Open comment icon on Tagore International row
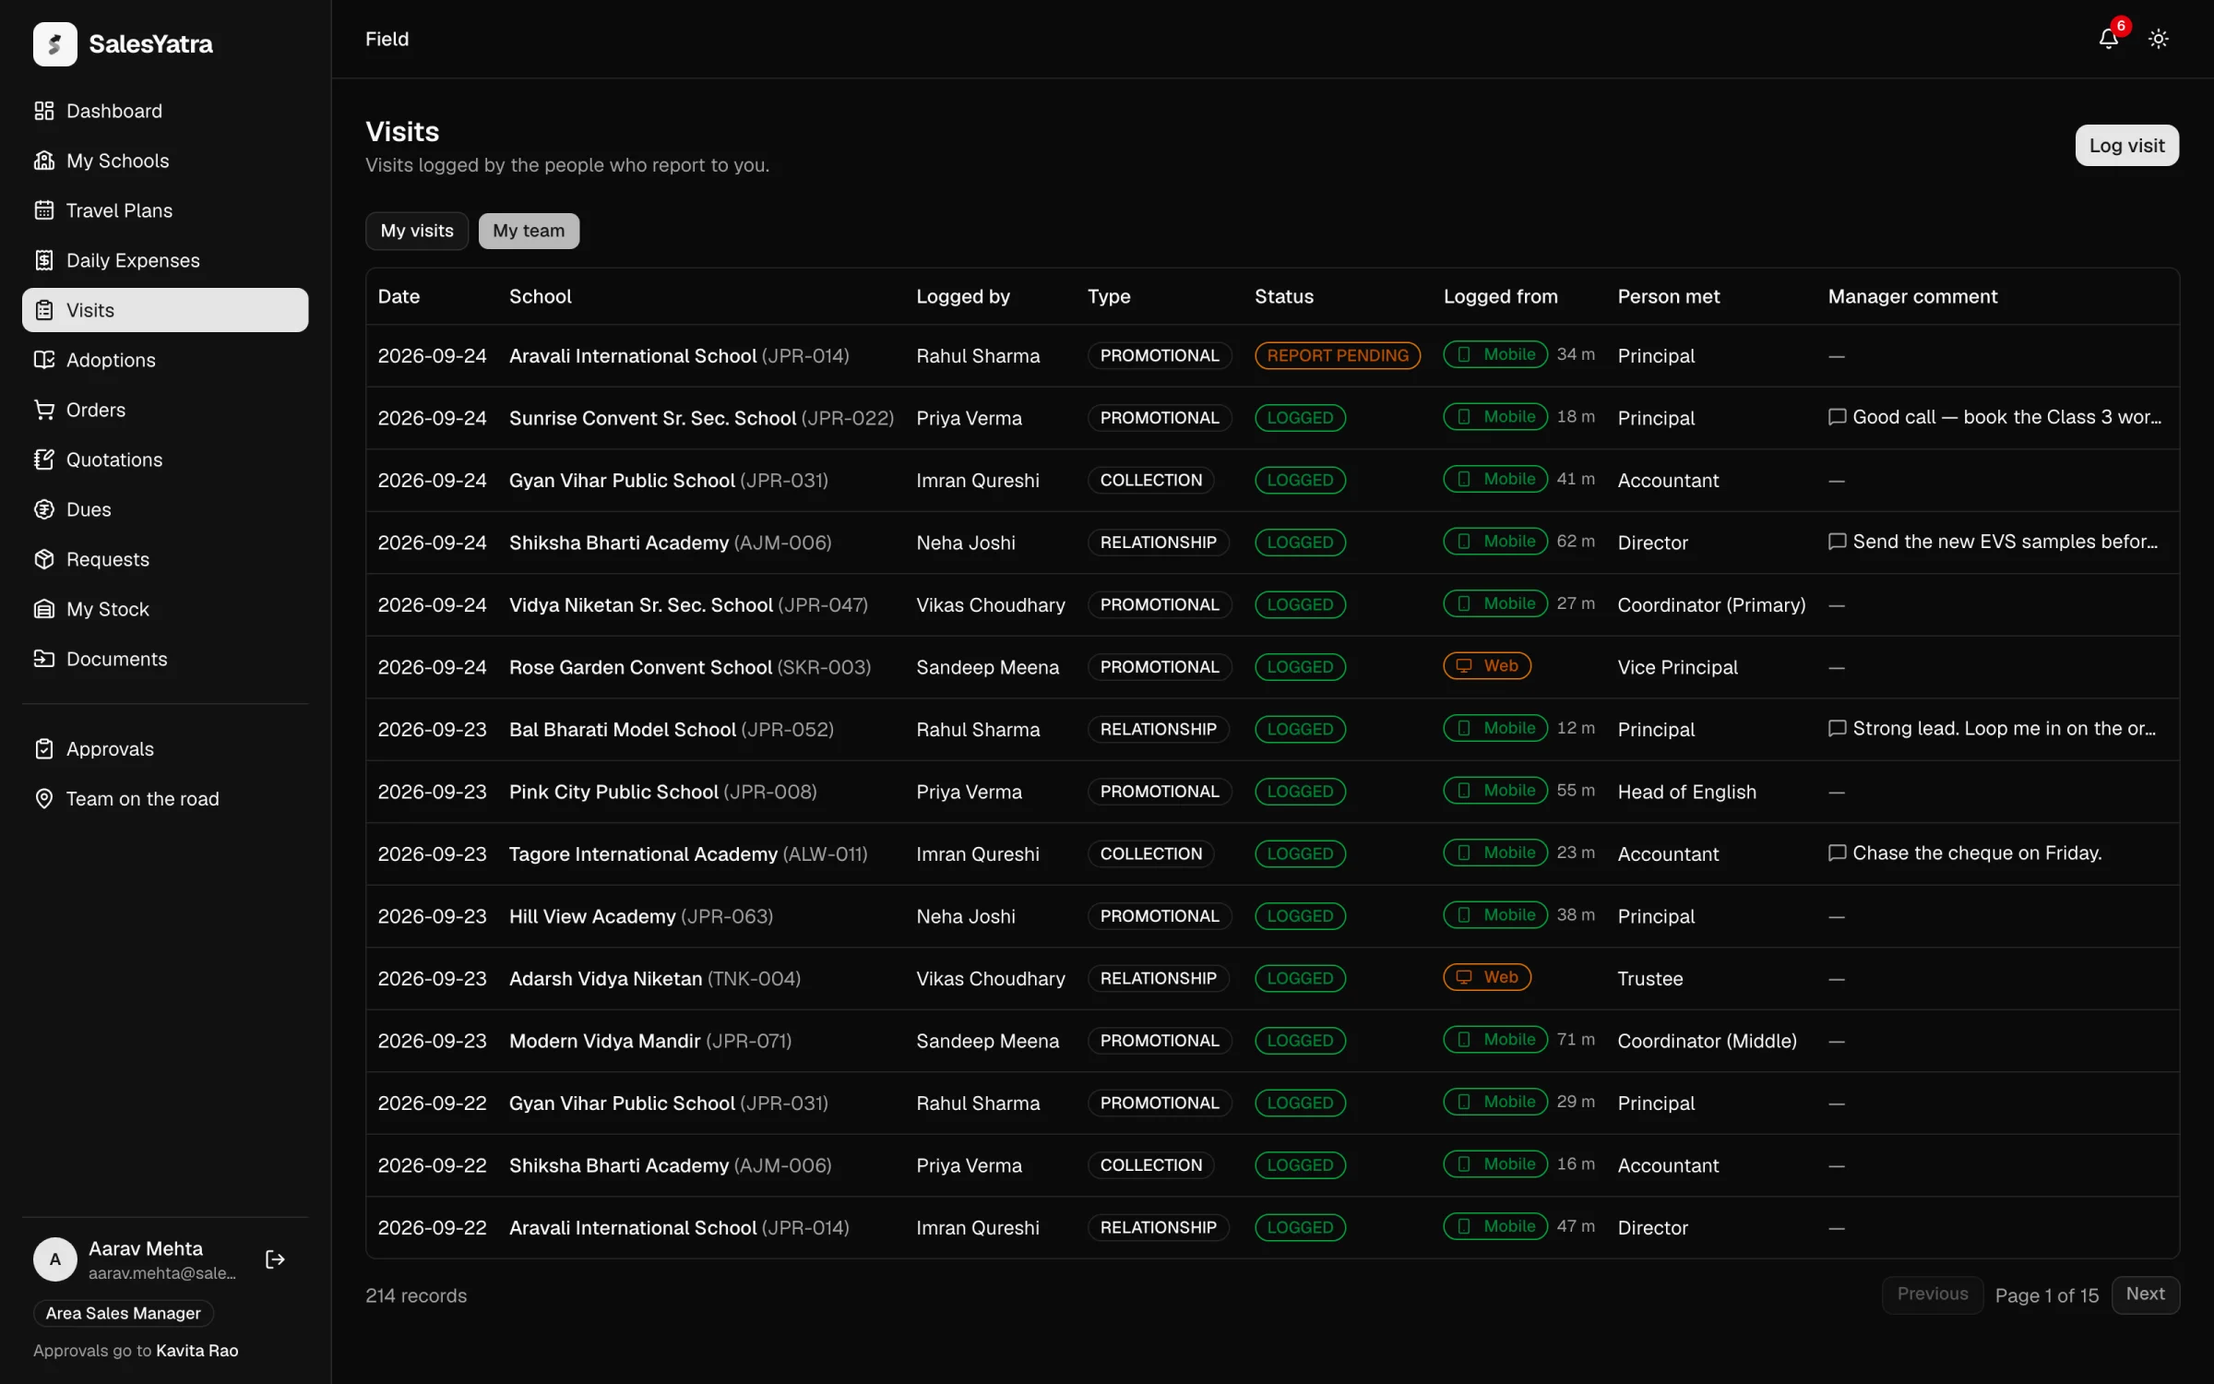 [x=1837, y=853]
